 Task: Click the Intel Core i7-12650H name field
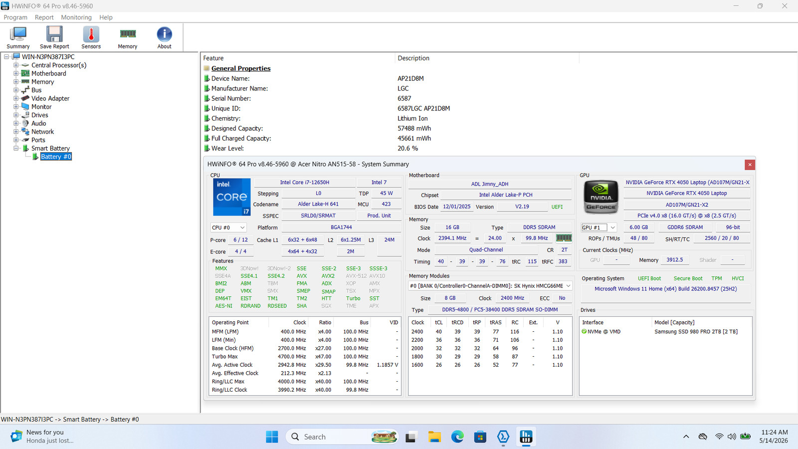305,183
